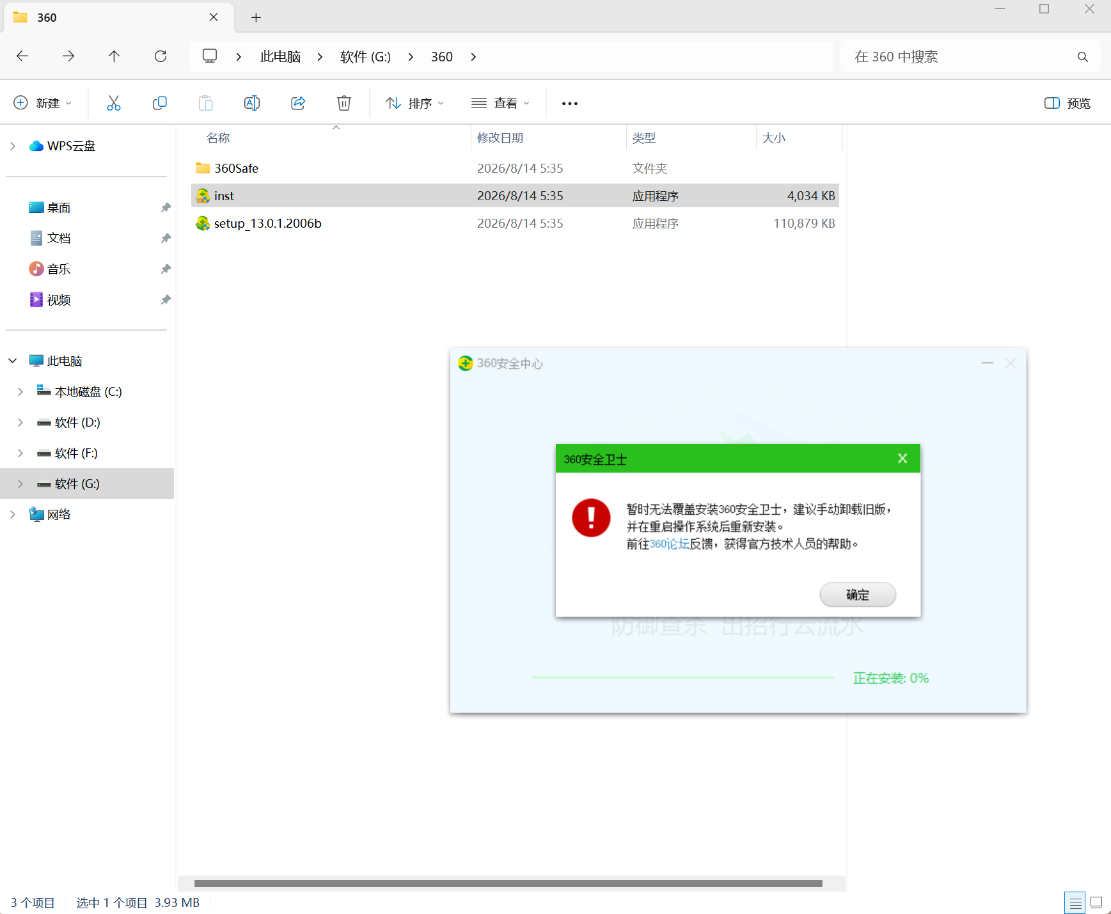Click the Delete trash icon
Screen dimensions: 1111x914
click(344, 103)
